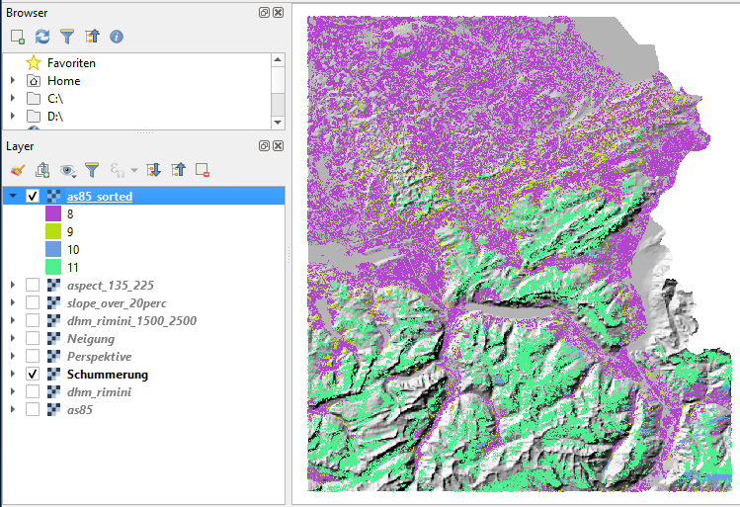Viewport: 740px width, 507px height.
Task: Expand the aspect_135_225 layer entry
Action: (13, 286)
